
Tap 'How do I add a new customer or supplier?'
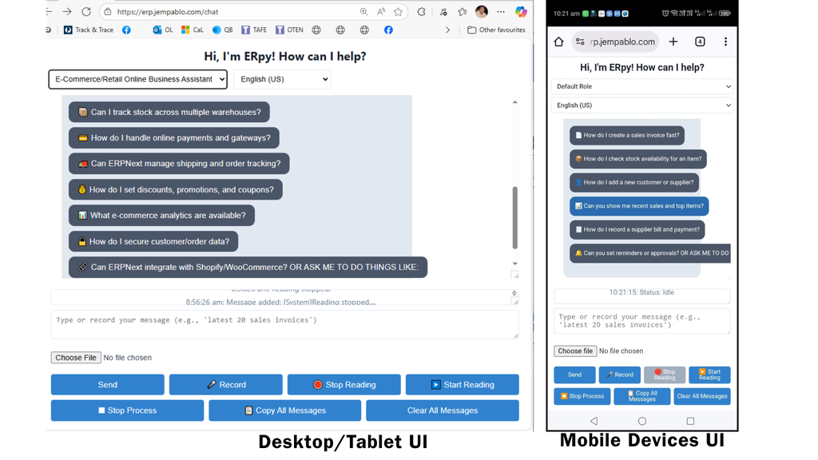tap(634, 183)
